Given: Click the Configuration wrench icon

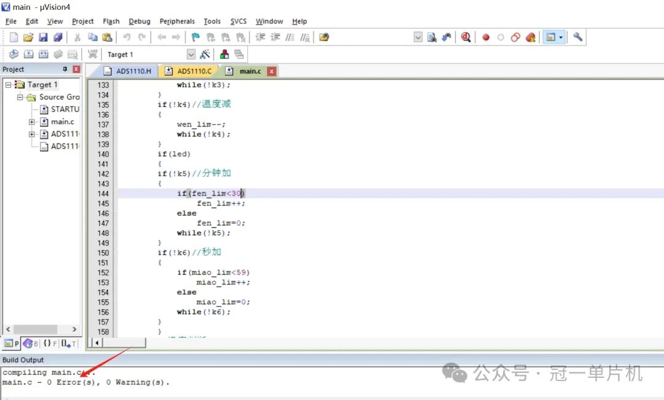Looking at the screenshot, I should 577,37.
